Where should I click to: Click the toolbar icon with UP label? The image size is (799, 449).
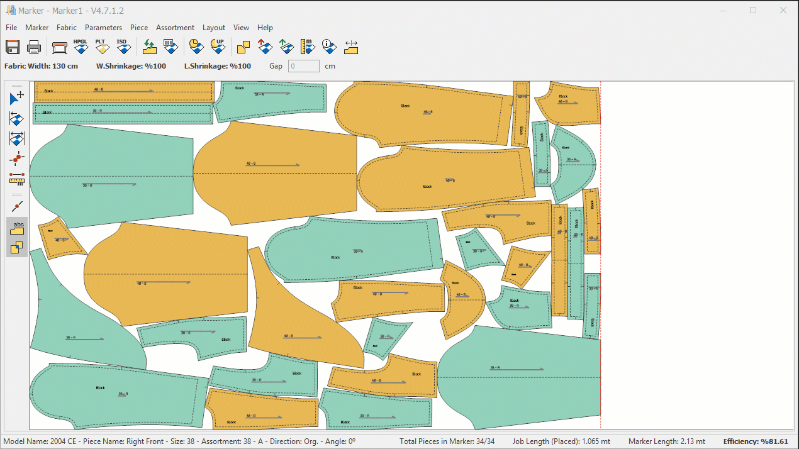click(x=218, y=47)
